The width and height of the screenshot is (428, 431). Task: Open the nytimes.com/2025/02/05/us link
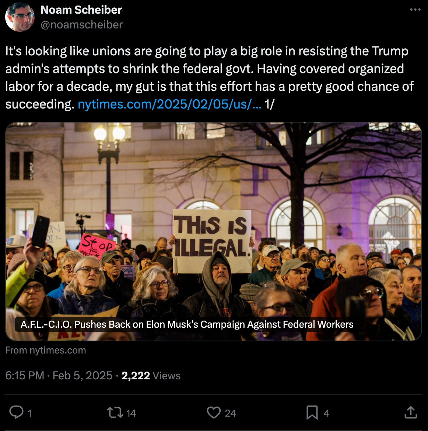[x=169, y=104]
